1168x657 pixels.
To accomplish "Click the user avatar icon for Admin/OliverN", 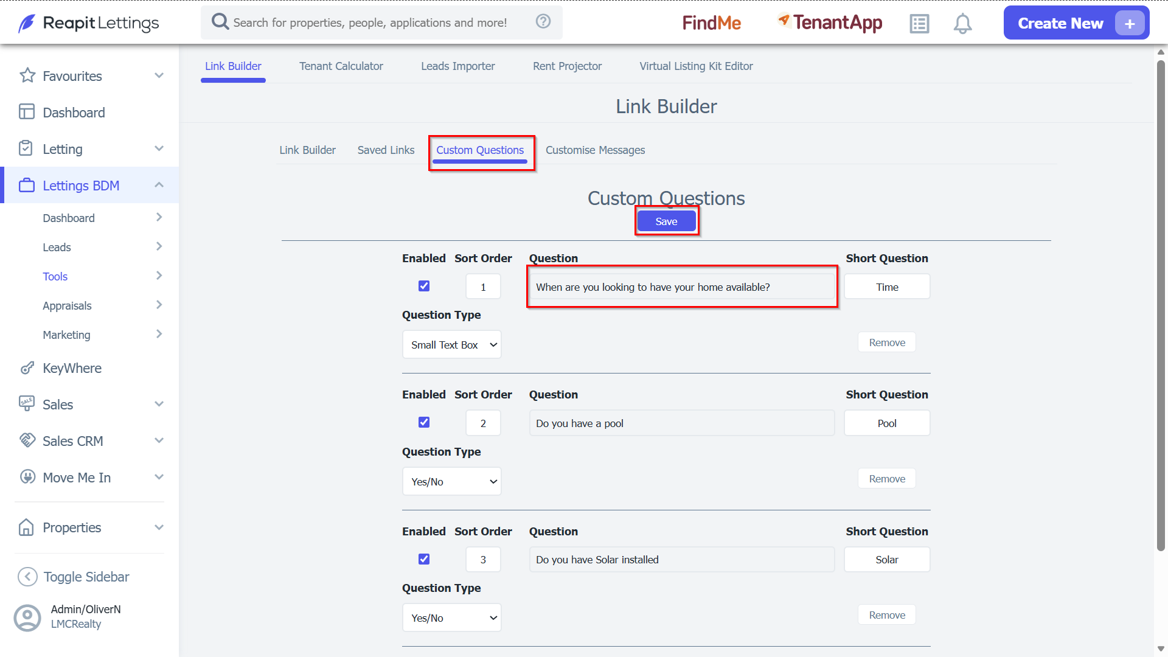I will [27, 617].
